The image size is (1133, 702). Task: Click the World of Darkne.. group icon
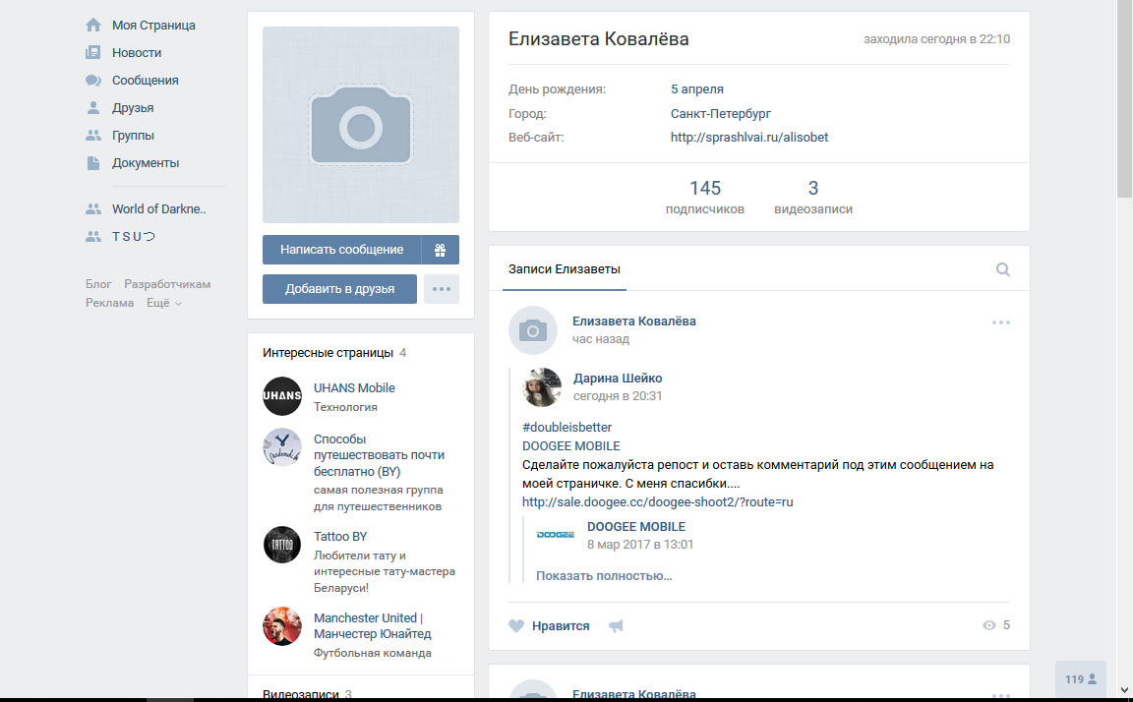coord(93,208)
